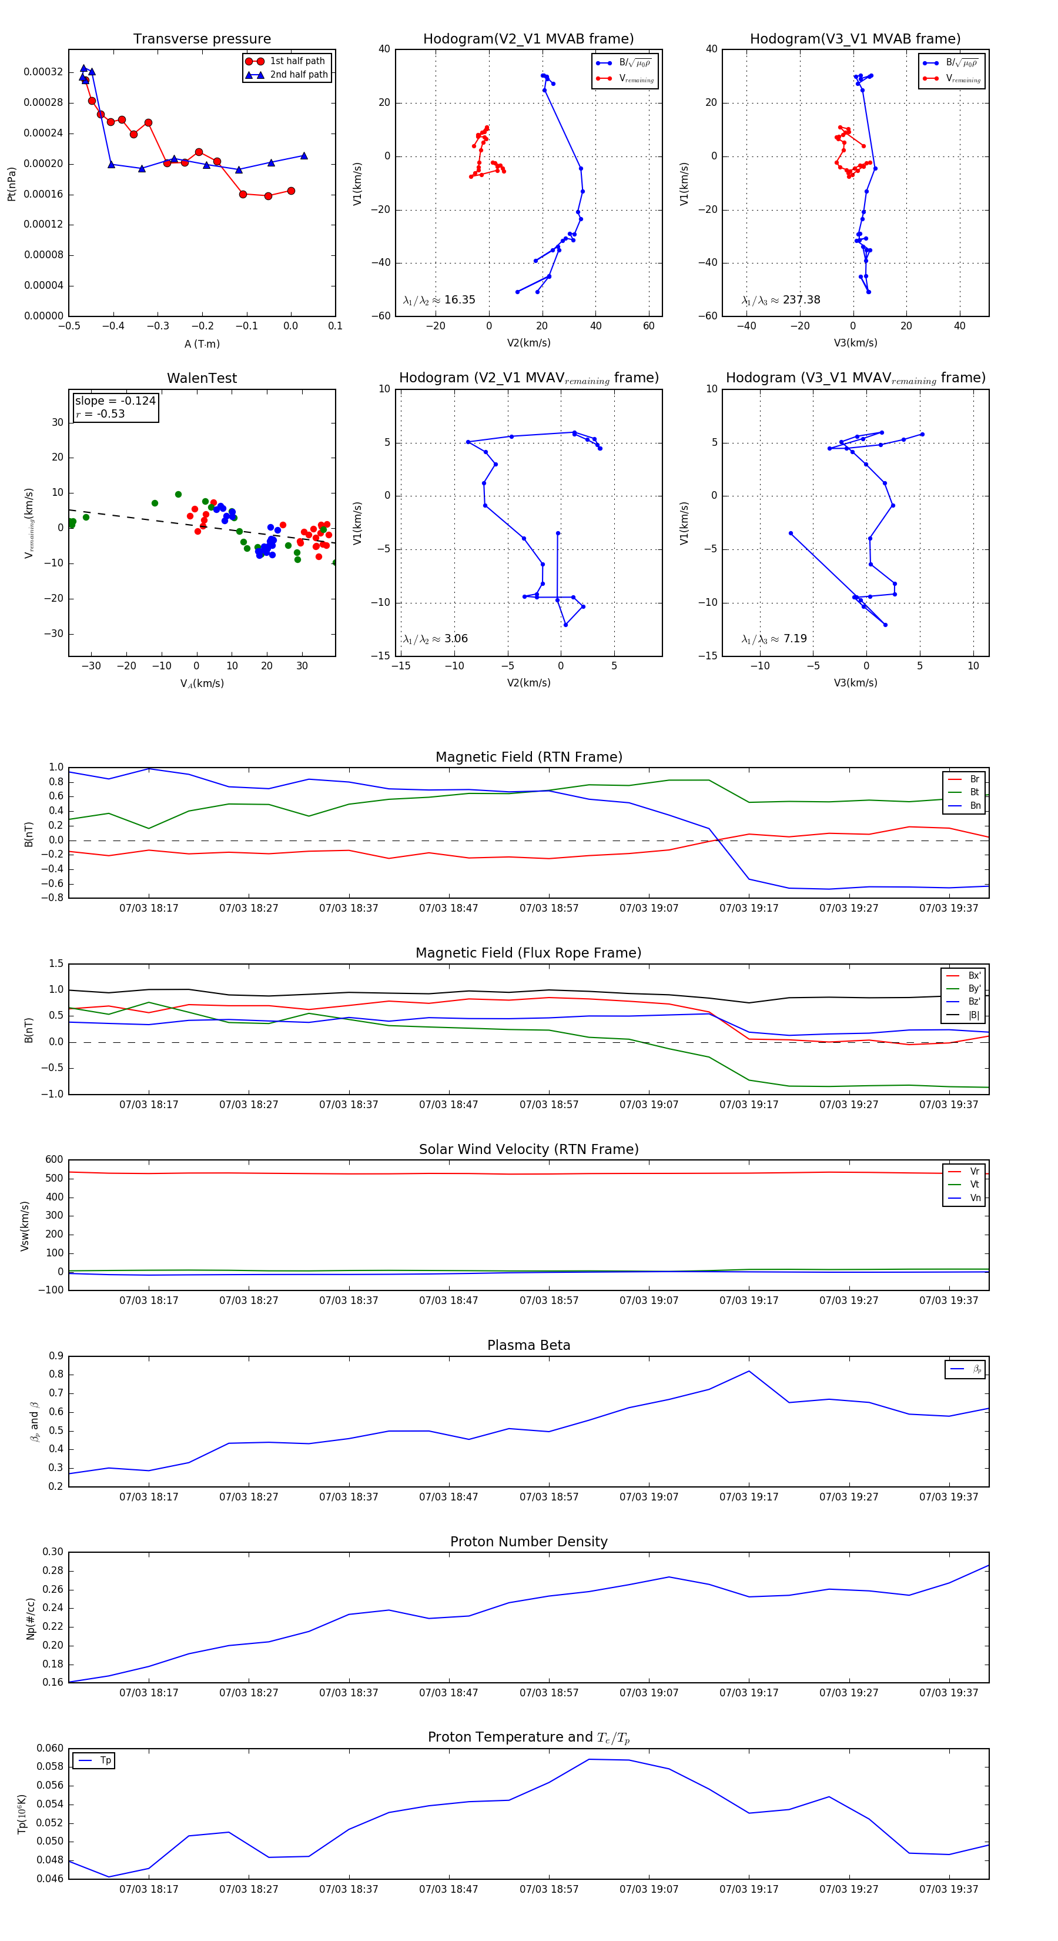Click the λ1/λ3 ≈ 237.38 annotation
Viewport: 1058px width, 1941px height.
[781, 300]
